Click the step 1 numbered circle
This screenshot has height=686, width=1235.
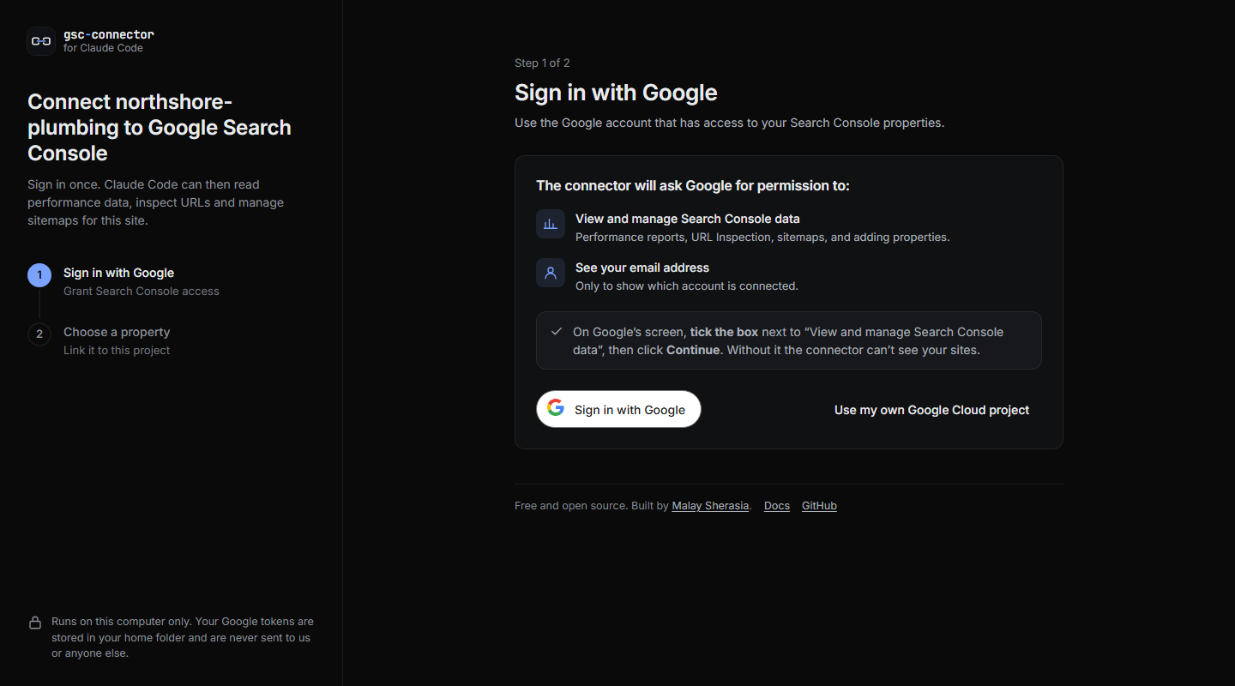(39, 274)
